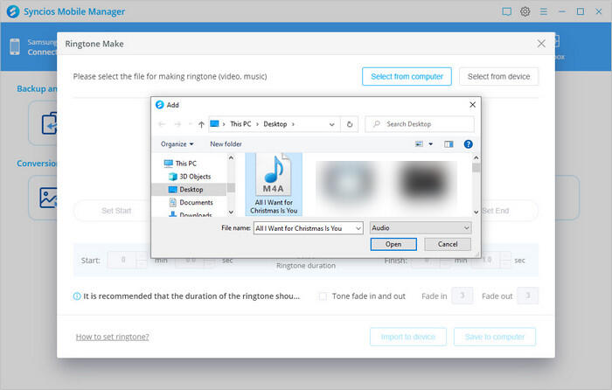This screenshot has width=612, height=390.
Task: Click New folder in the toolbar
Action: tap(226, 143)
